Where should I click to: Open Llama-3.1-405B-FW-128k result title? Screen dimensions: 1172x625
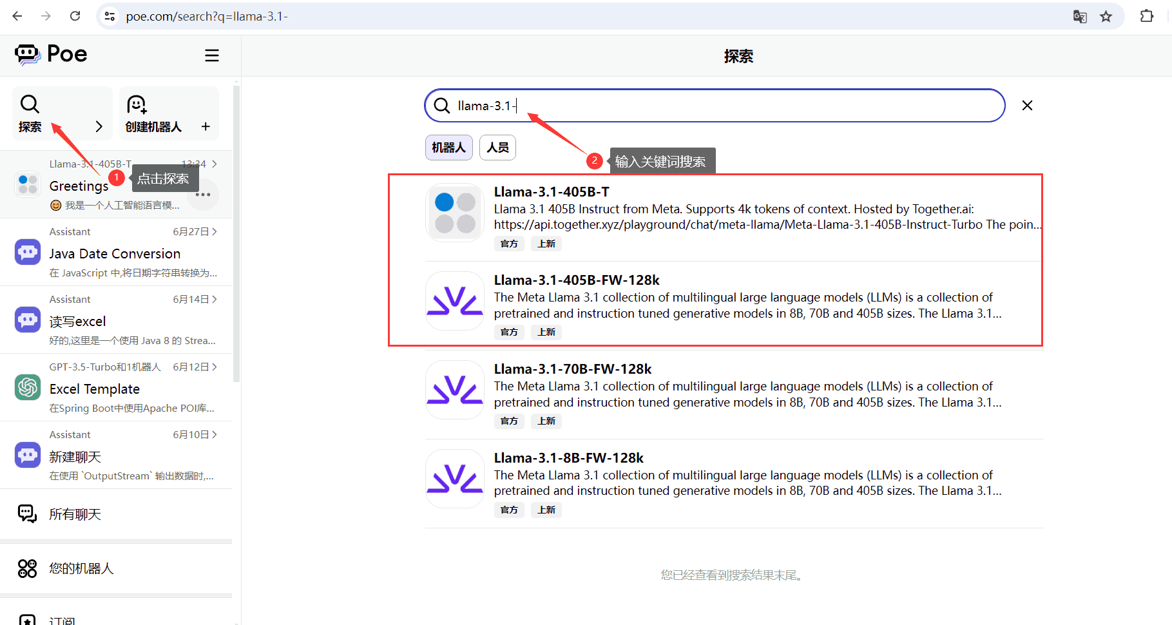pyautogui.click(x=577, y=280)
